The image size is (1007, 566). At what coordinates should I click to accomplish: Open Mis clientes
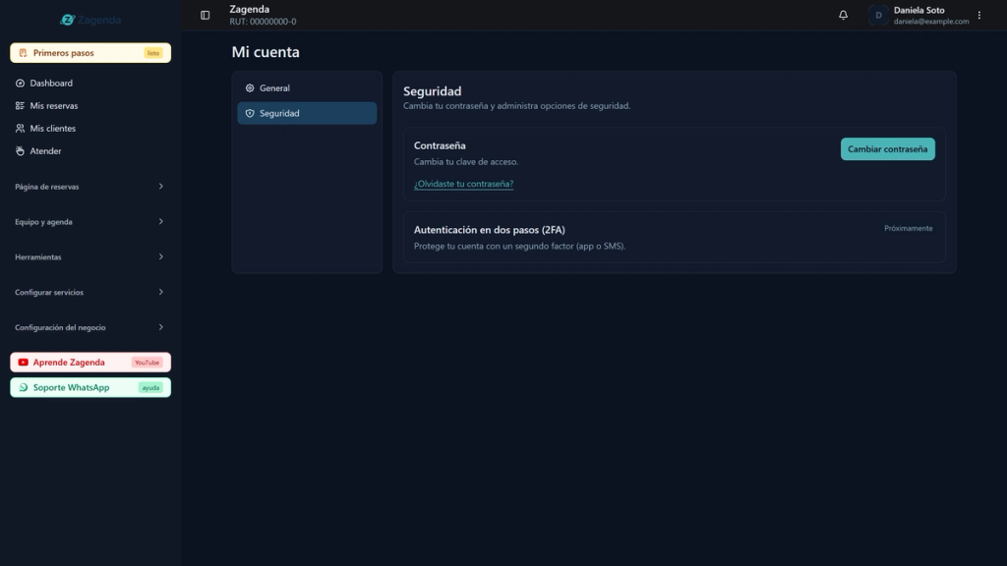(x=89, y=129)
